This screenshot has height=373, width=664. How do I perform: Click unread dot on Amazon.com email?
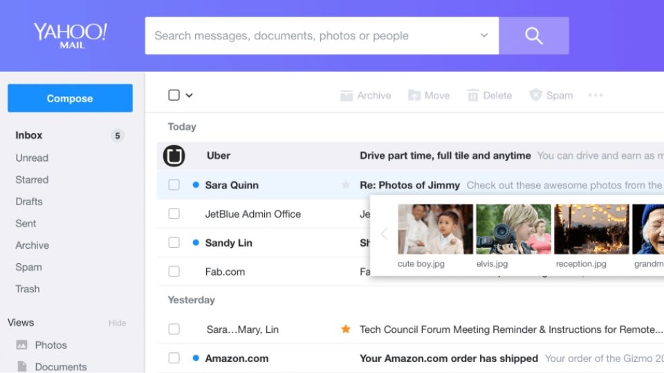[x=196, y=358]
